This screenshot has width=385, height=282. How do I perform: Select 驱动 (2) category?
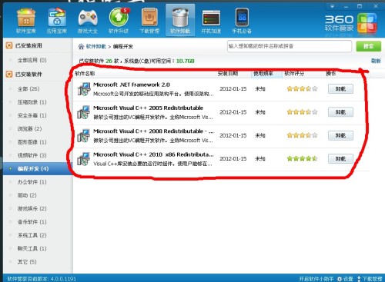tap(27, 195)
